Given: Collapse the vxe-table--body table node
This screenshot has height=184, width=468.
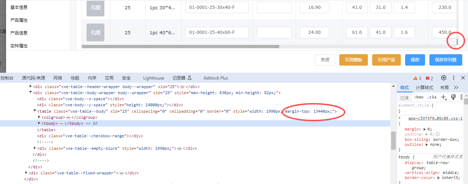Looking at the screenshot, I should point(35,111).
